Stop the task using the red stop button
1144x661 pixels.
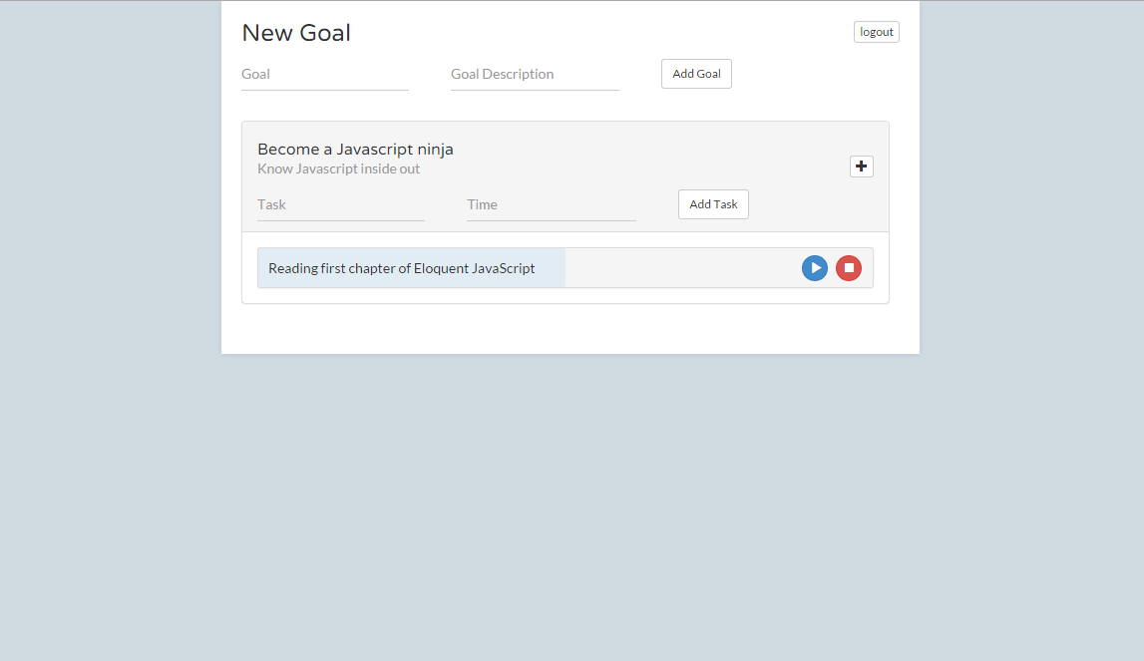(x=849, y=268)
